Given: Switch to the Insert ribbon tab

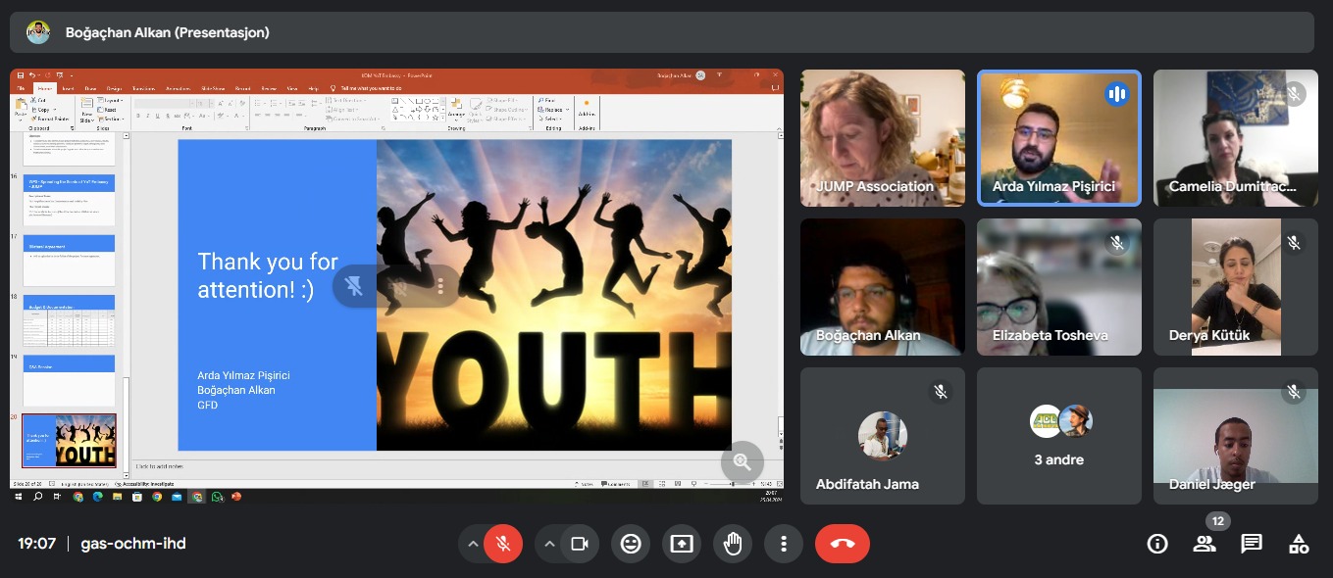Looking at the screenshot, I should (68, 88).
